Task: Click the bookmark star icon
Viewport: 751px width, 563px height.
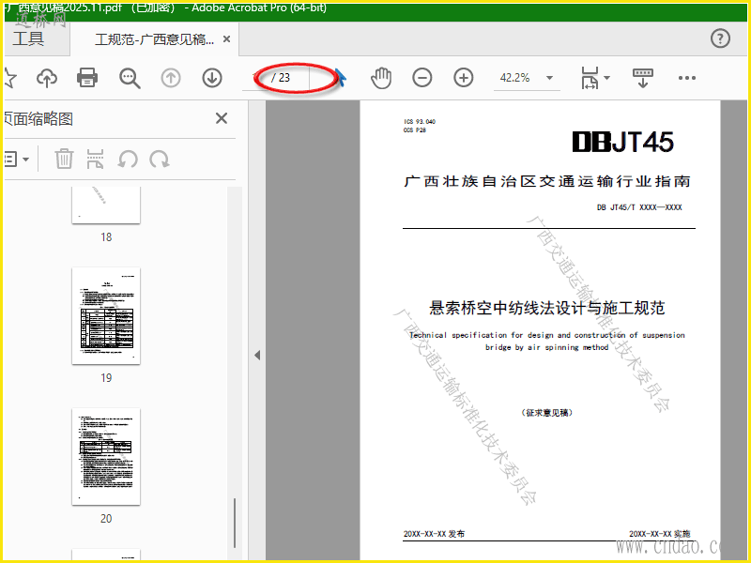Action: pyautogui.click(x=9, y=78)
